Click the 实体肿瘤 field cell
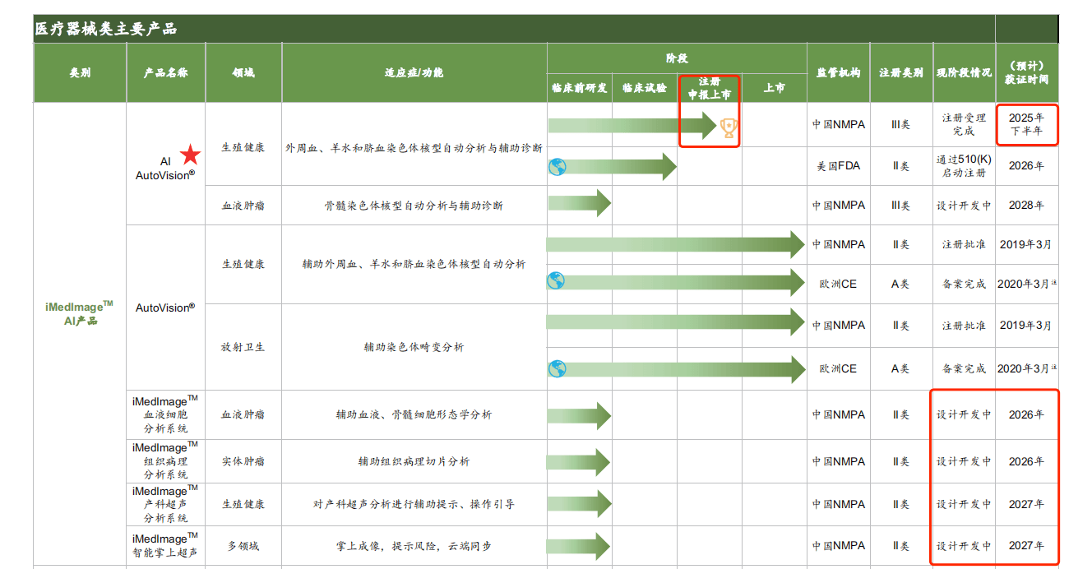The image size is (1092, 569). coord(243,461)
